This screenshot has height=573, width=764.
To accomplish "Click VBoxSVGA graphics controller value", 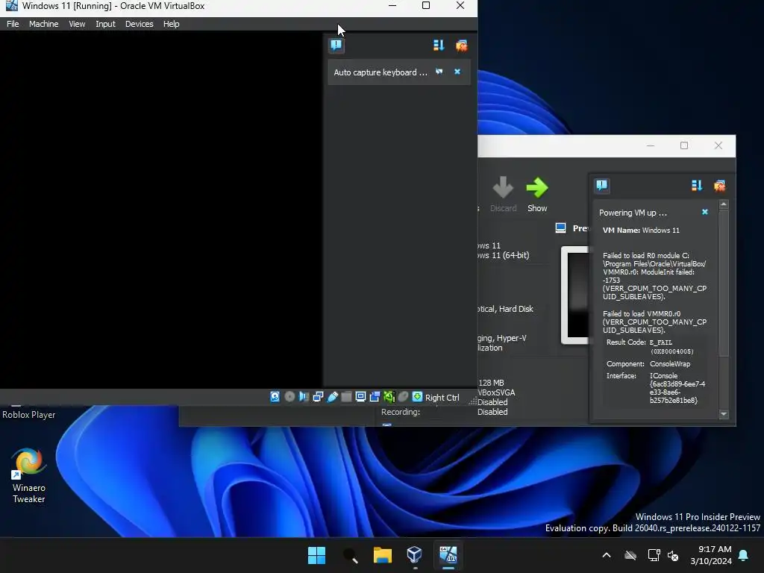I will point(496,392).
